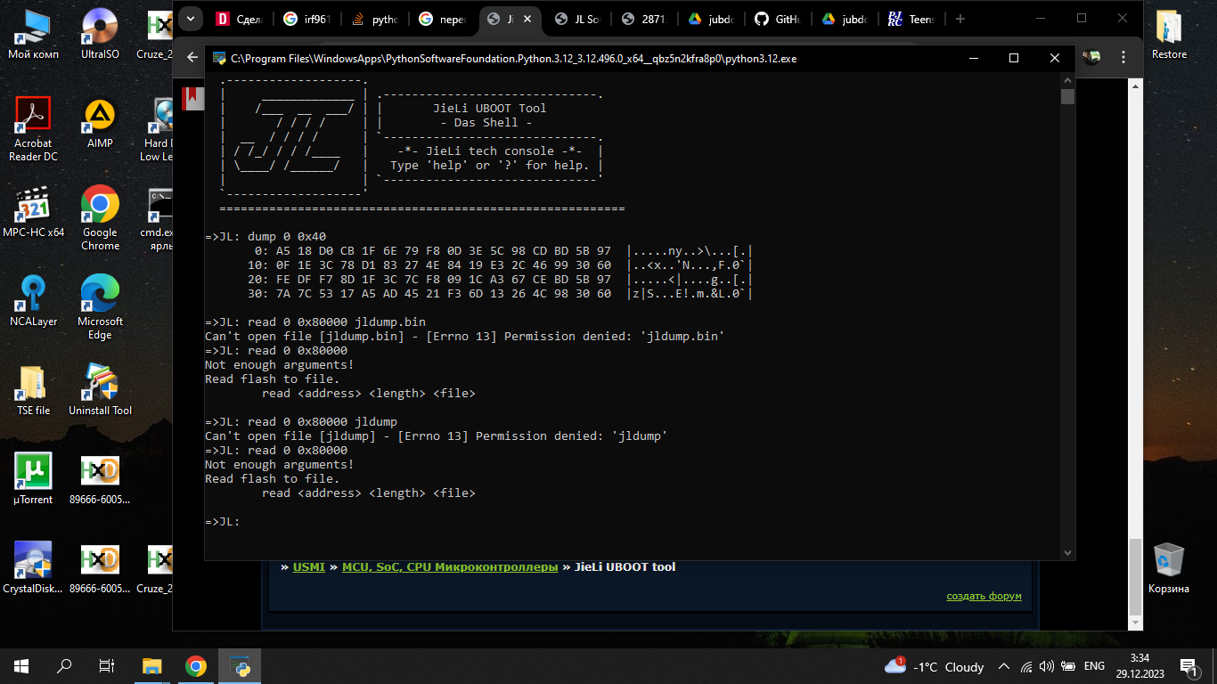Open Acrobat Reader DC shortcut

click(33, 129)
